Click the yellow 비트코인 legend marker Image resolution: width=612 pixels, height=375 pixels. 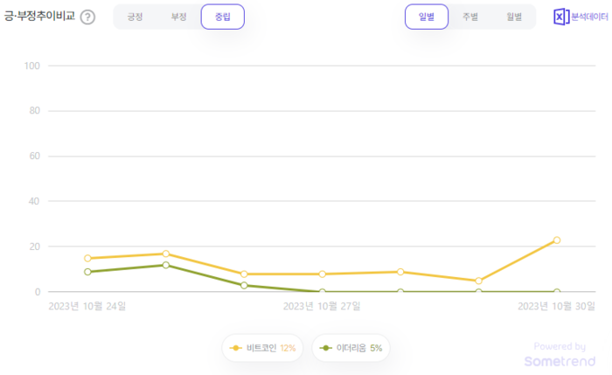point(236,348)
